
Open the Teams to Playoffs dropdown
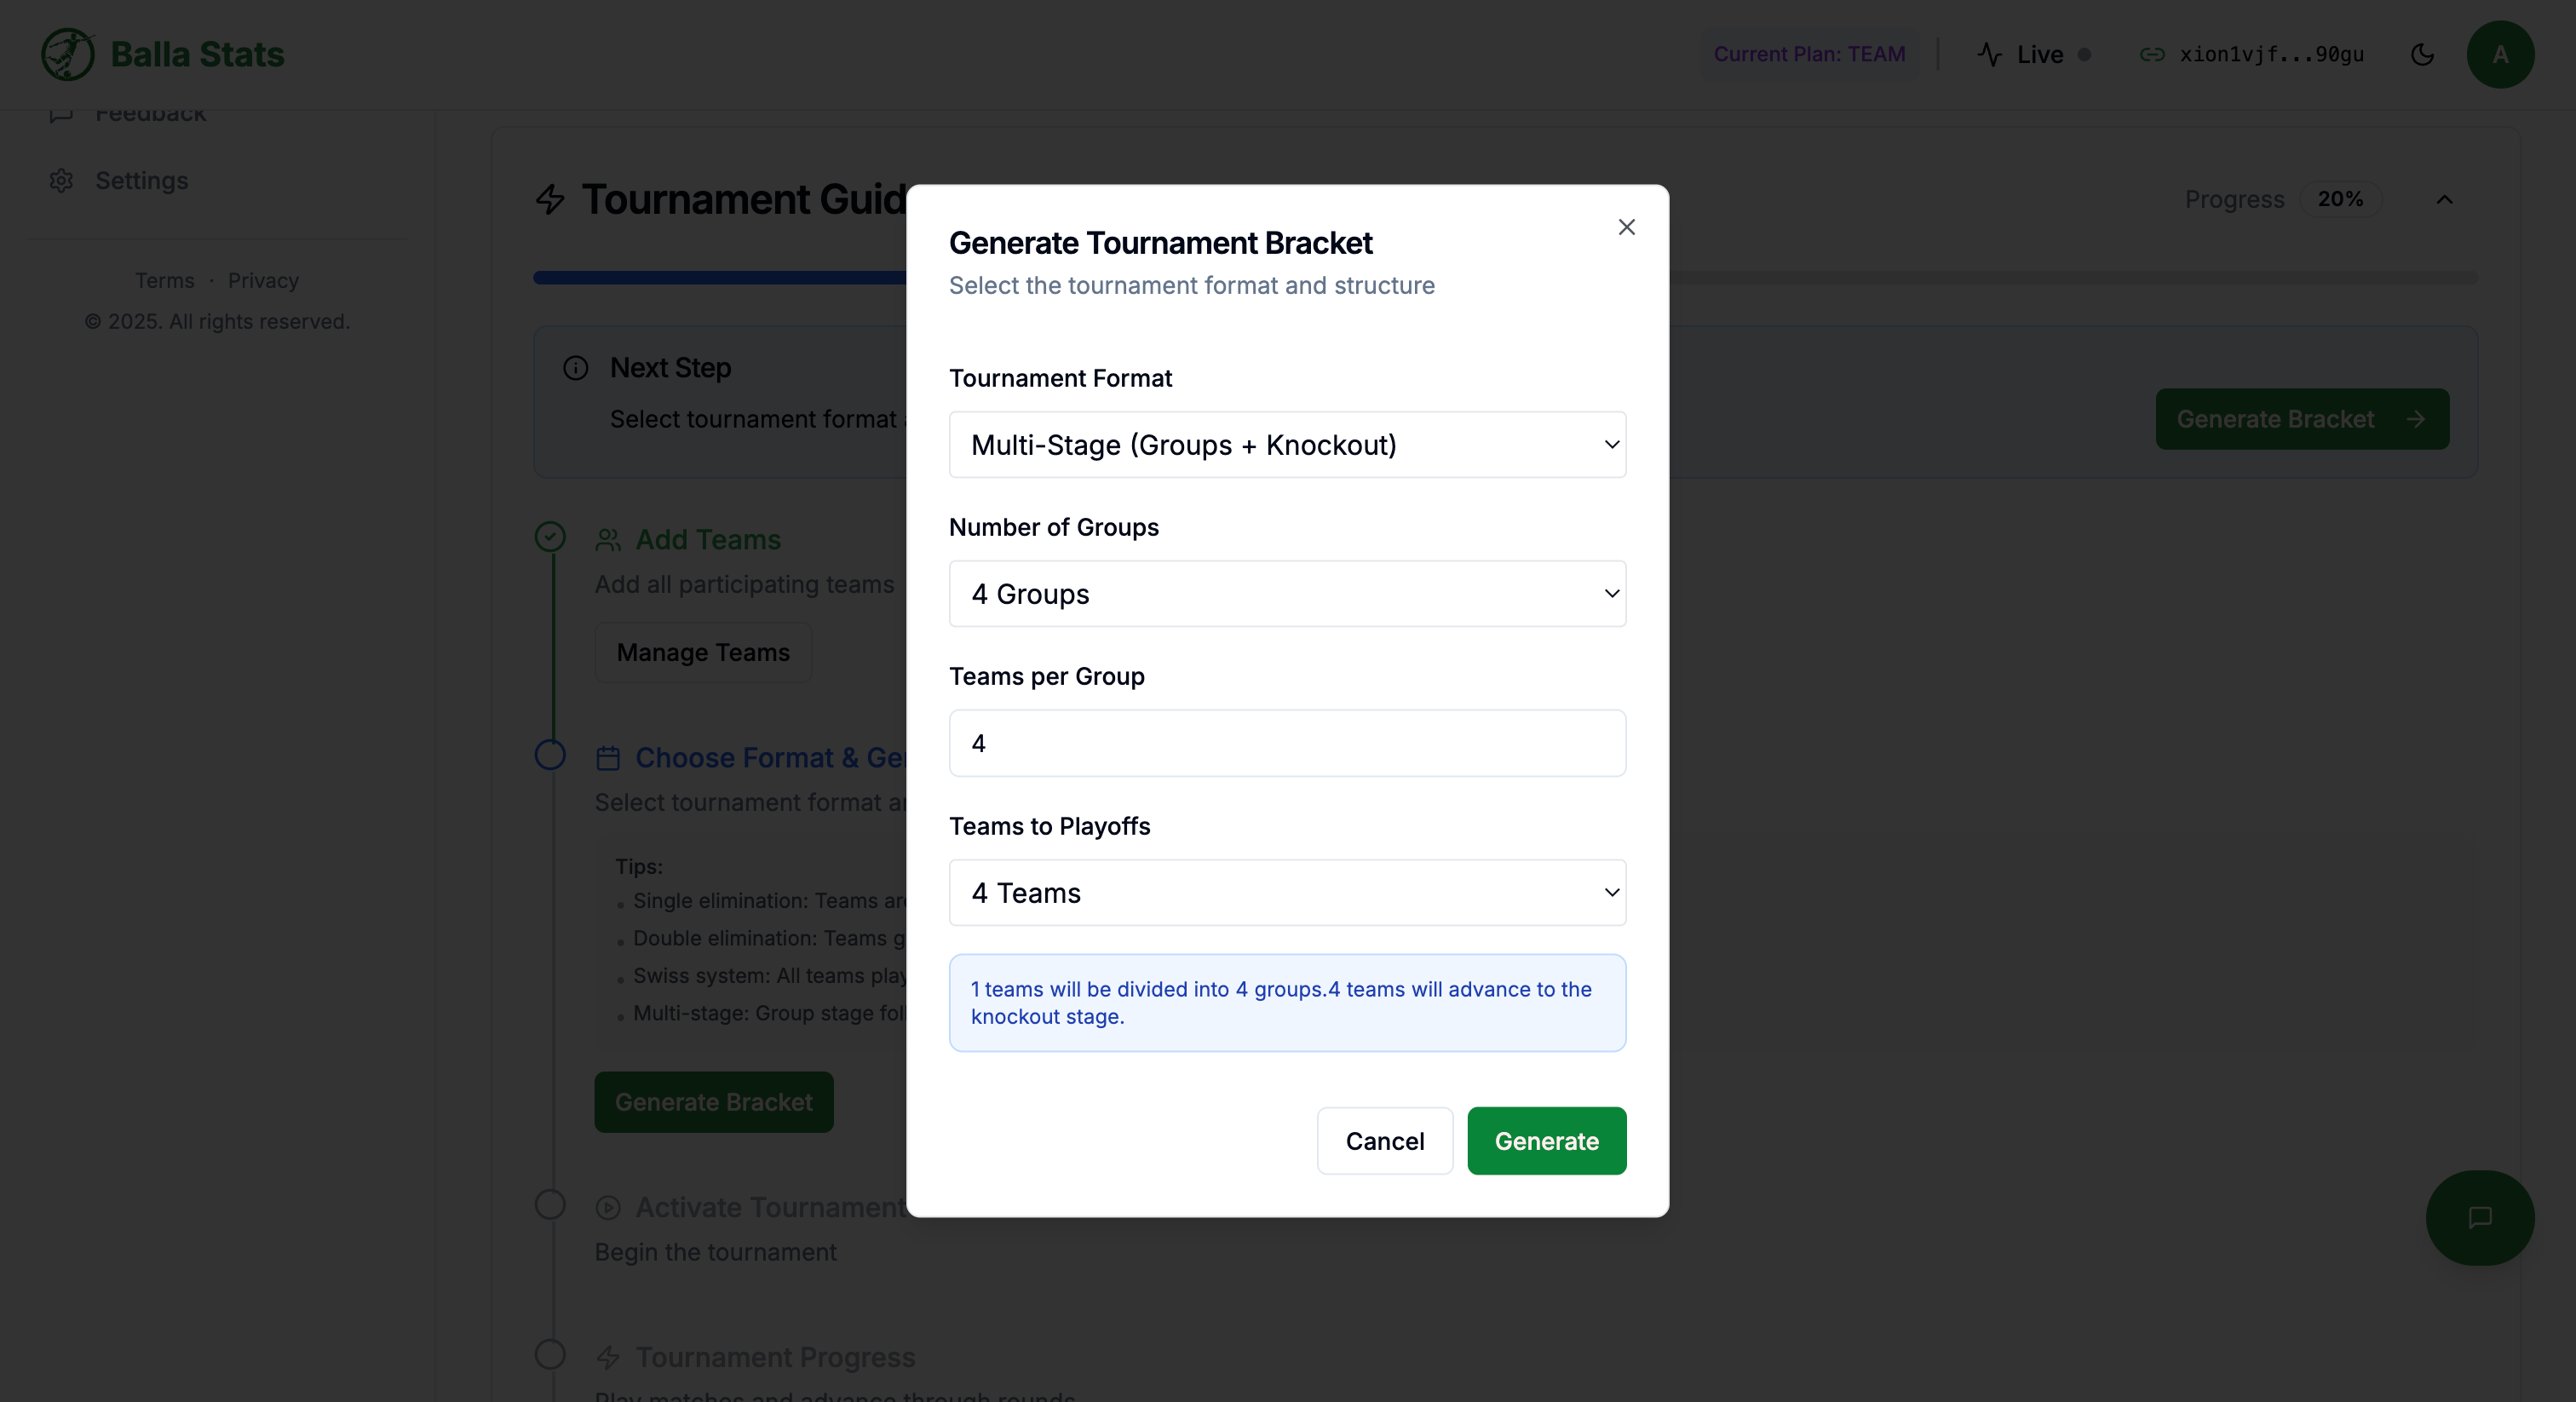(1288, 893)
